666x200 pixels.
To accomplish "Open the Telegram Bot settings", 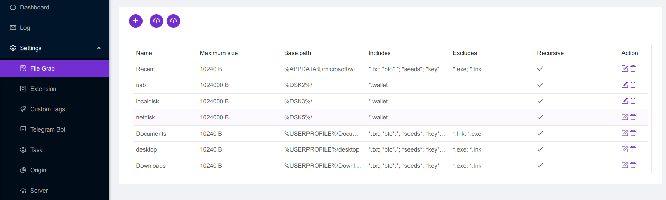I will (x=48, y=129).
